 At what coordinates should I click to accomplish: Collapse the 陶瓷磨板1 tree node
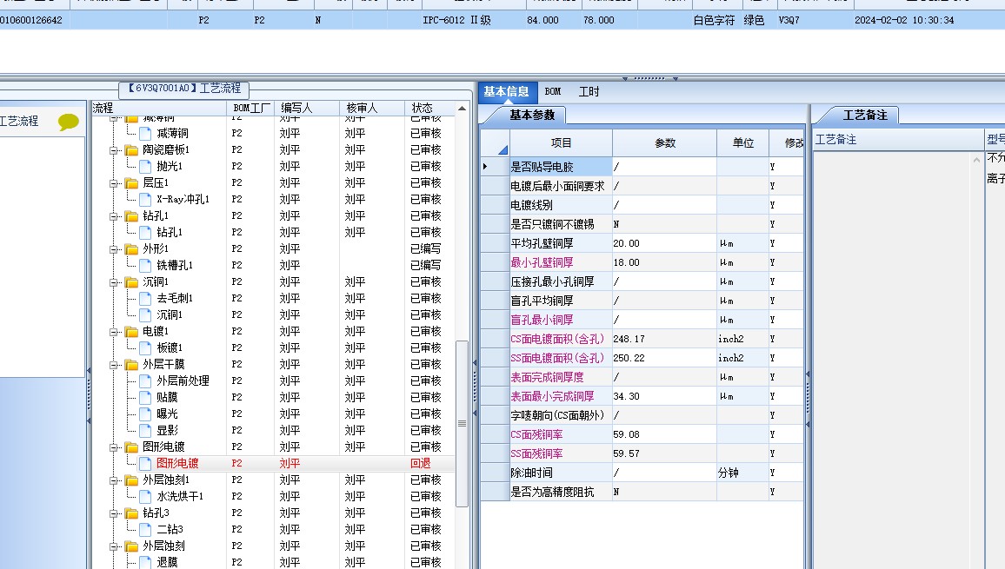pos(114,150)
